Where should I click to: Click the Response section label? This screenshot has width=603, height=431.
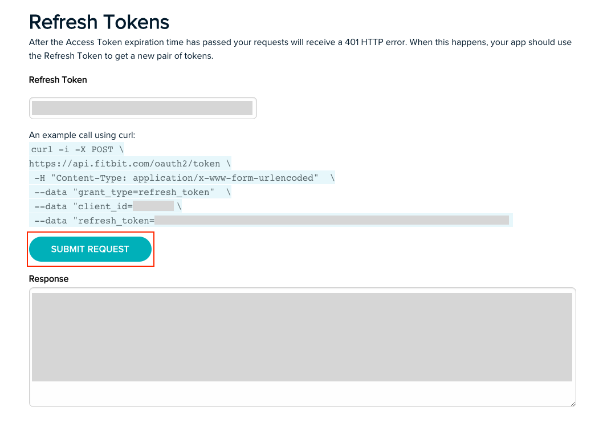click(x=48, y=279)
